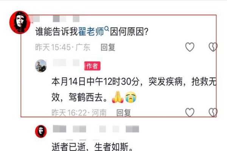Reply to the 昨天 15:45 comment
227x151 pixels.
(x=108, y=47)
